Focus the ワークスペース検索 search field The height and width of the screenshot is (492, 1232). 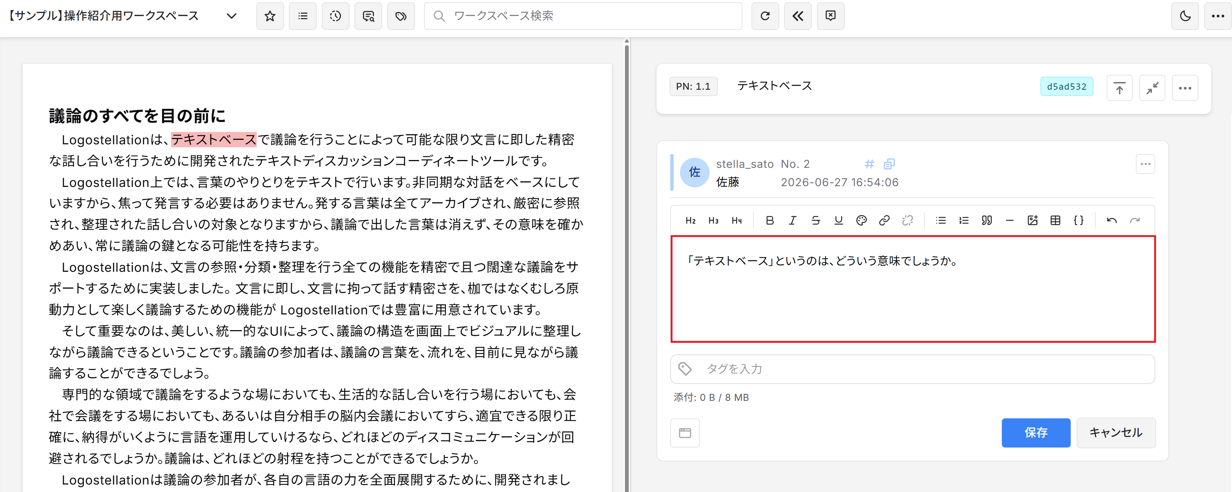(x=583, y=16)
